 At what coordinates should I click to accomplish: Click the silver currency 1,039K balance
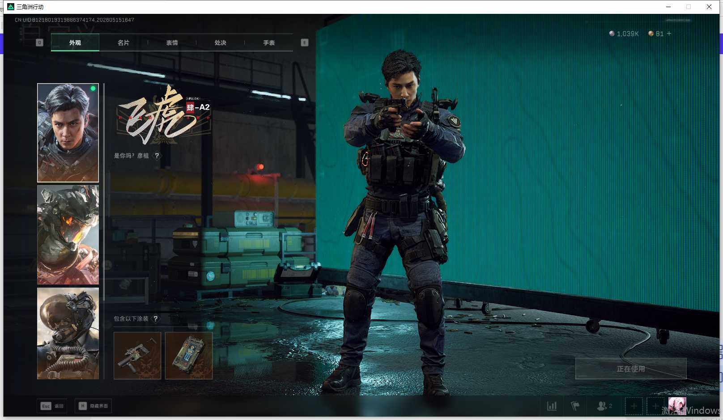[x=624, y=34]
